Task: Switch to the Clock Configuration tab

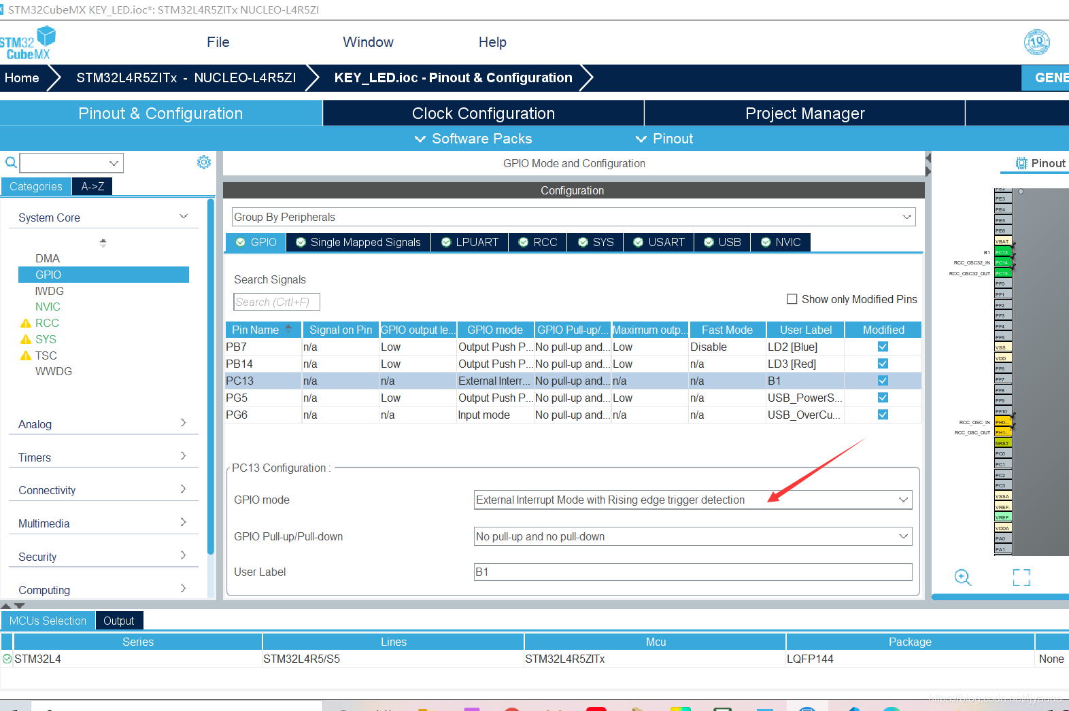Action: point(483,114)
